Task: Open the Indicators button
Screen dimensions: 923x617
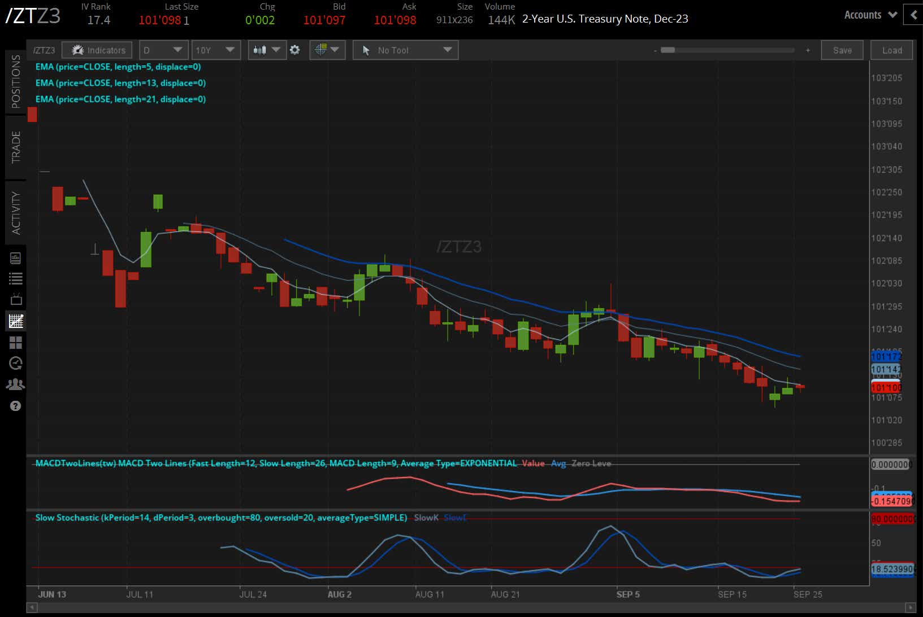Action: coord(97,50)
